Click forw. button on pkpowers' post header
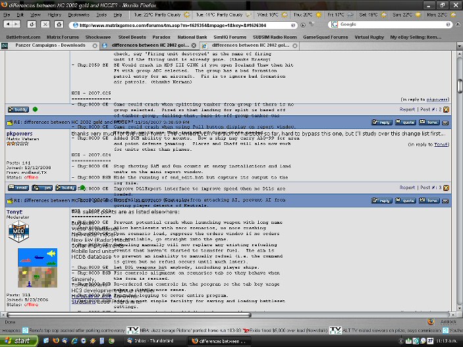Screen dimensions: 463x347 tap(429, 122)
